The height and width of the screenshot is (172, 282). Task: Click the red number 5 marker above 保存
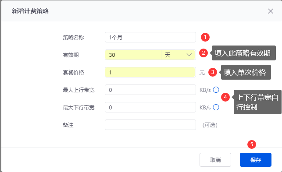pos(252,144)
